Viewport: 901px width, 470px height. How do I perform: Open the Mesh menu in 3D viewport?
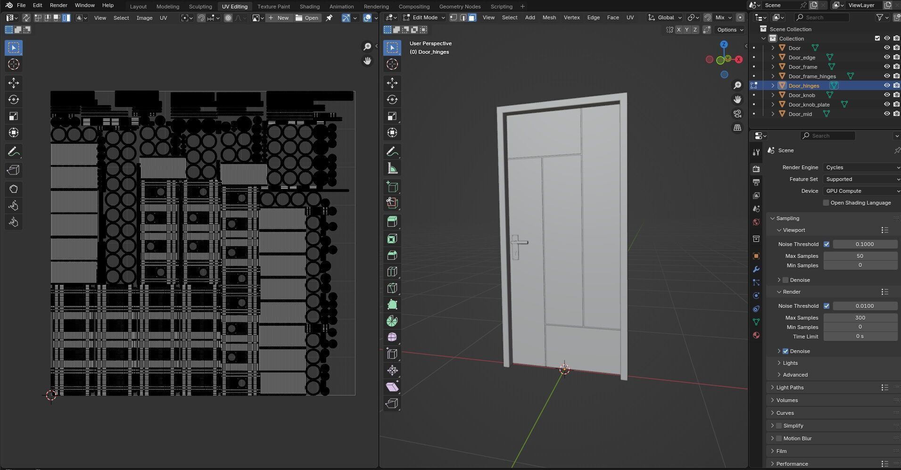pyautogui.click(x=549, y=17)
